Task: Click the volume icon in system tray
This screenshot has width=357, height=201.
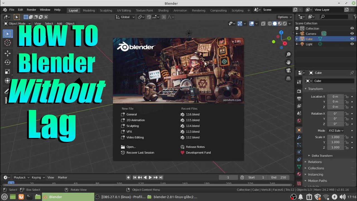Action: pos(342,197)
